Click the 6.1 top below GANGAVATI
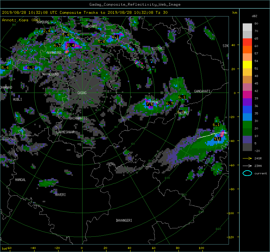The width and height of the screenshot is (270, 252). tap(182, 97)
